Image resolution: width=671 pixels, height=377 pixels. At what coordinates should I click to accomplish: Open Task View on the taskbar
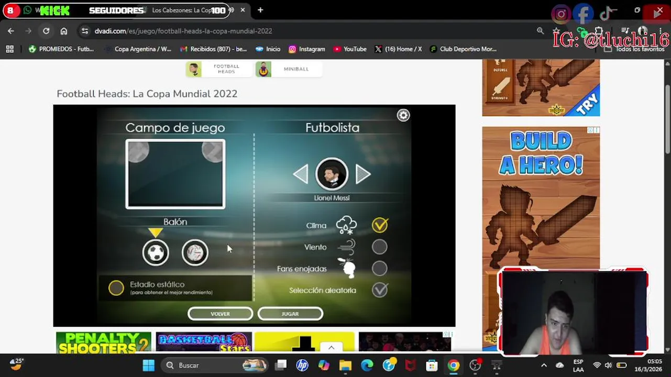(281, 365)
